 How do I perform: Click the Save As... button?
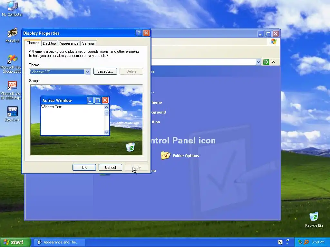[x=105, y=71]
